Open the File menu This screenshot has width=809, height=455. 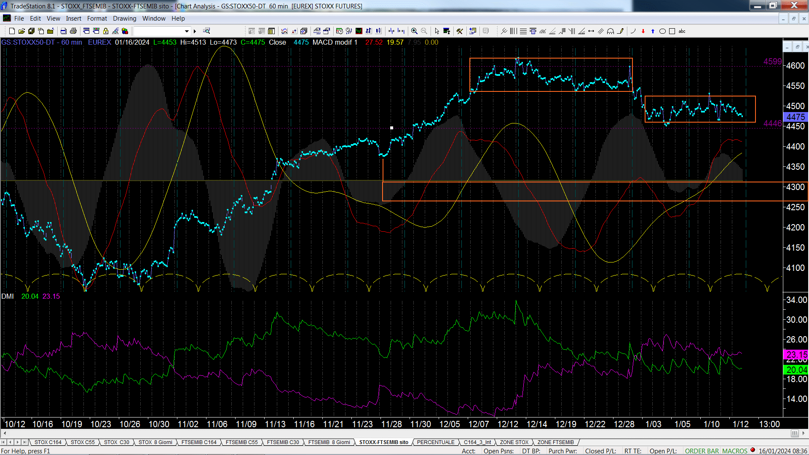coord(19,19)
